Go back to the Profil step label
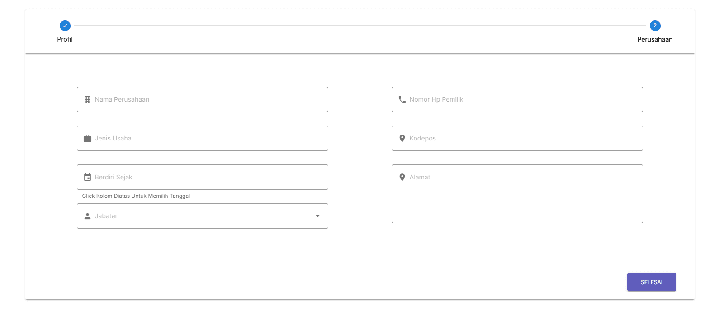 click(x=65, y=39)
